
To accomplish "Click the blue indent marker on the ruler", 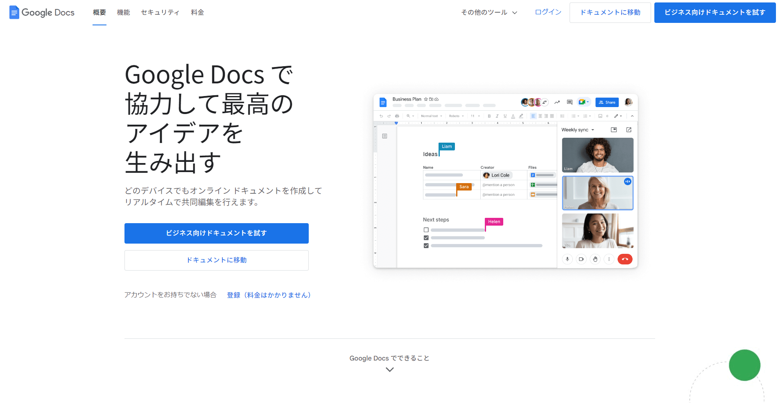I will click(396, 123).
